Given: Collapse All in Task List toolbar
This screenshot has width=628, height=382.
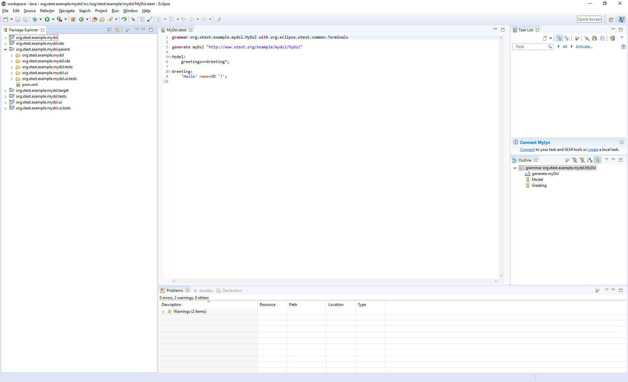Looking at the screenshot, I should click(x=602, y=38).
